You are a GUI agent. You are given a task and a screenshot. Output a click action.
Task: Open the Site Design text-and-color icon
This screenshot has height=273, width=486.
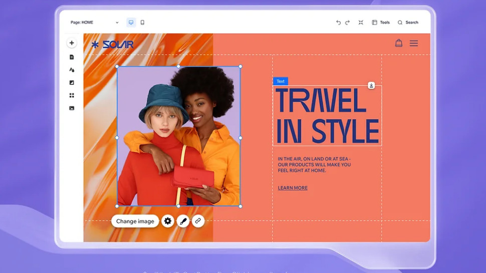point(72,70)
